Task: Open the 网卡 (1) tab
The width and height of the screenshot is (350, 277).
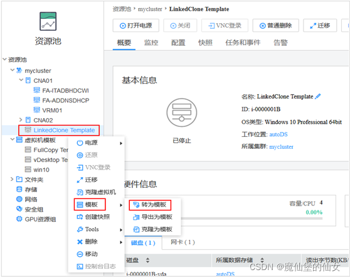Action: (183, 242)
